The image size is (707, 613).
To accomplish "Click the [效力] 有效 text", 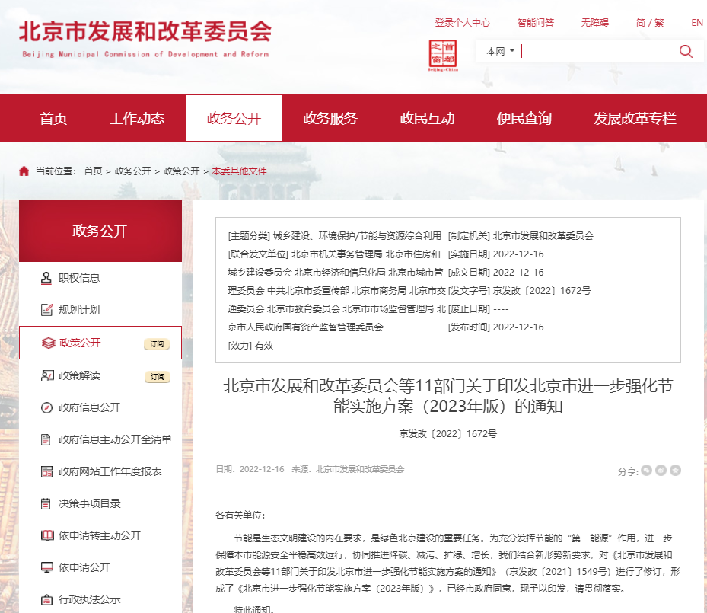I will 250,346.
